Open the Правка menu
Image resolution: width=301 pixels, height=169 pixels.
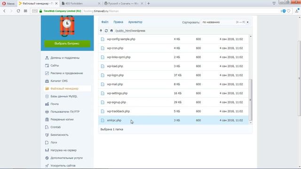coord(118,22)
